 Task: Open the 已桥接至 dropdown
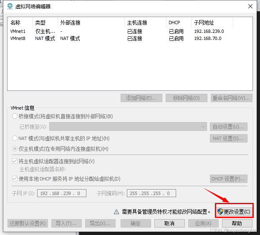point(128,127)
